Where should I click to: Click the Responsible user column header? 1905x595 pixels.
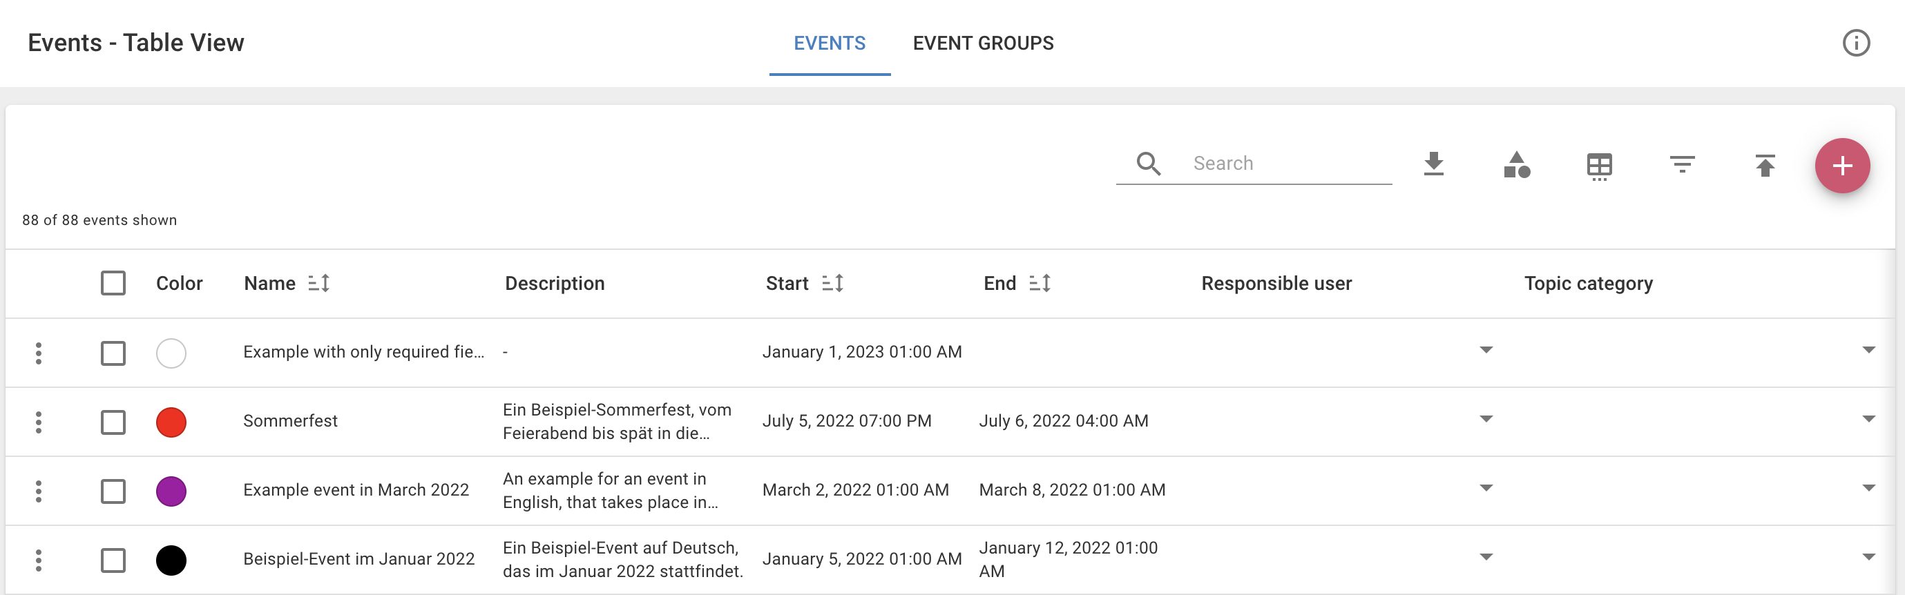coord(1276,283)
